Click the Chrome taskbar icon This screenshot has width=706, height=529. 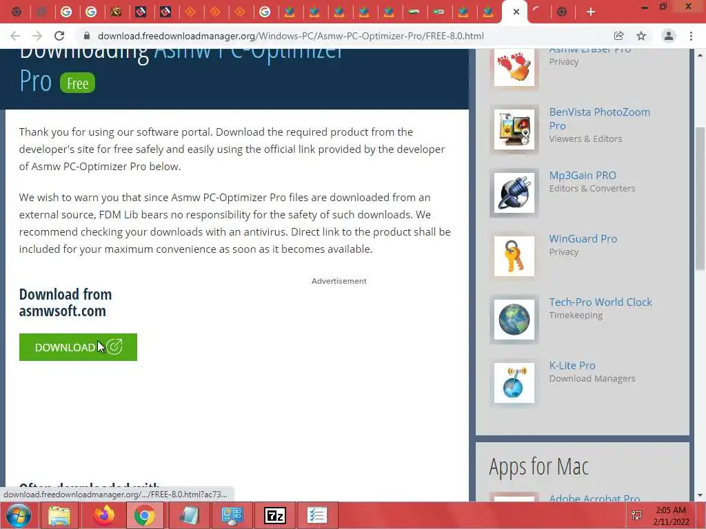click(144, 515)
